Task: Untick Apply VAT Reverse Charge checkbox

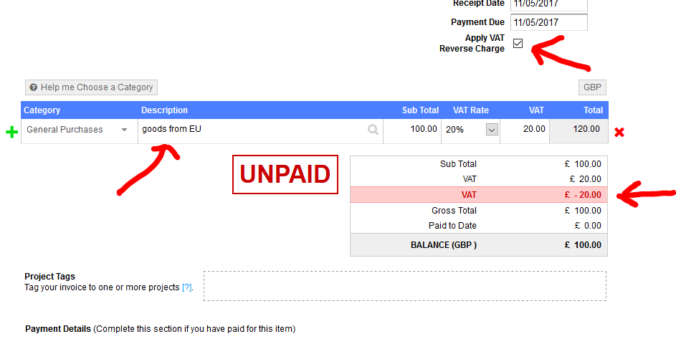Action: (x=518, y=43)
